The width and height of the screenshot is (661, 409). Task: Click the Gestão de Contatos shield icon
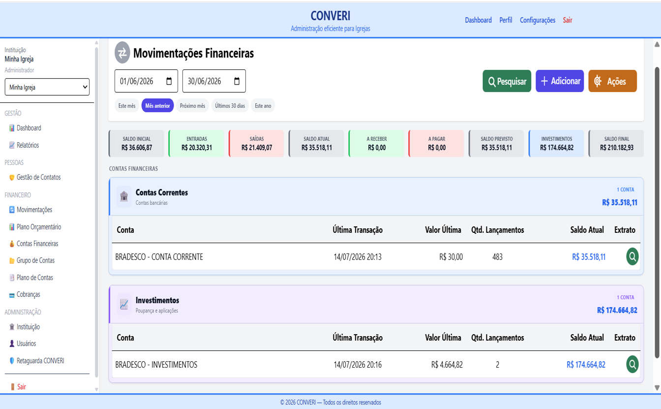coord(12,178)
